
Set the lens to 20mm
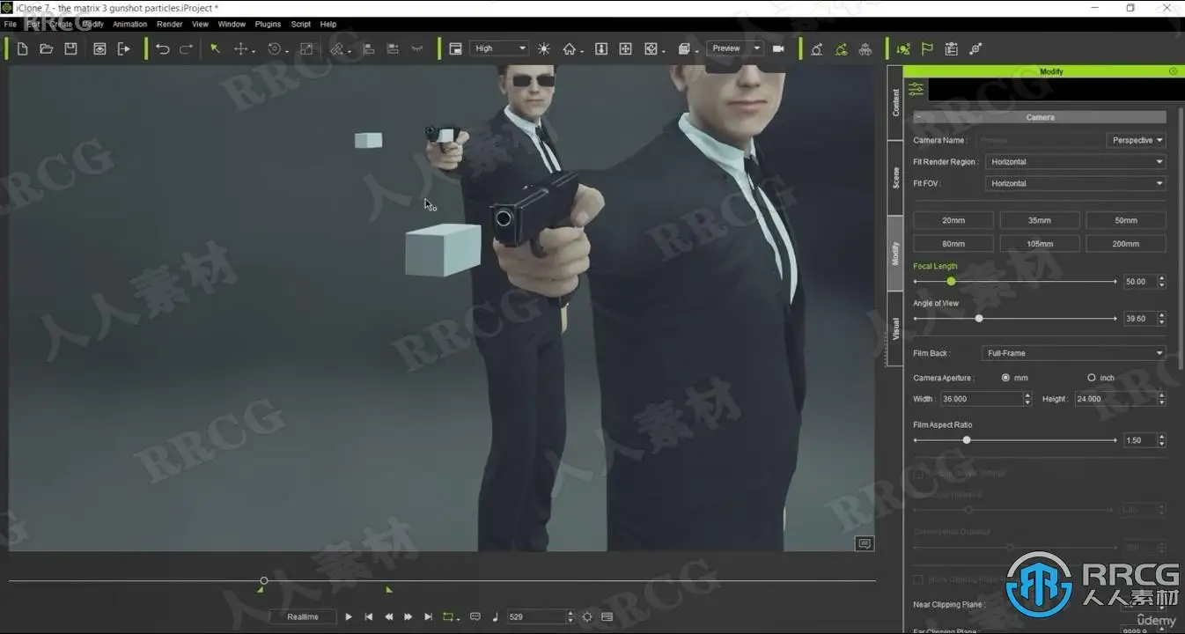tap(953, 220)
